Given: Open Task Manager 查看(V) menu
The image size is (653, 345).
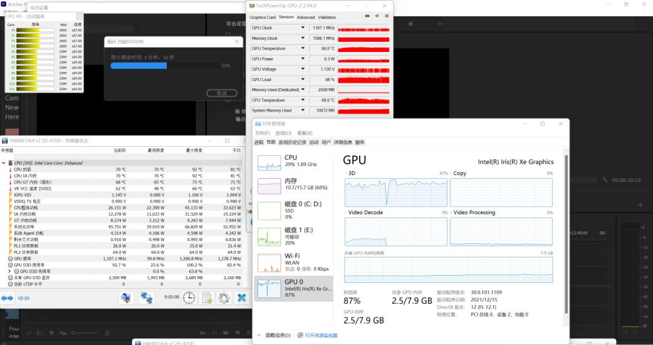Looking at the screenshot, I should point(304,133).
